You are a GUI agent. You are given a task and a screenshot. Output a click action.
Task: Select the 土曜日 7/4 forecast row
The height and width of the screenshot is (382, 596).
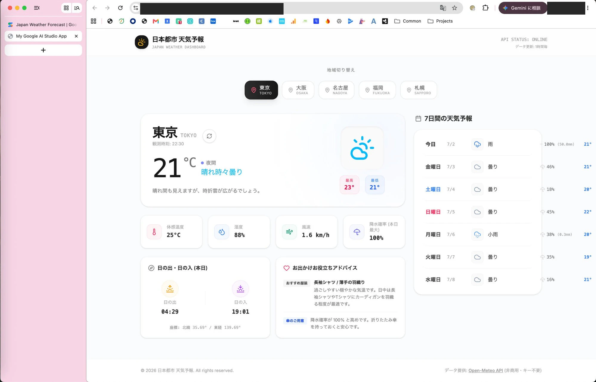click(477, 190)
